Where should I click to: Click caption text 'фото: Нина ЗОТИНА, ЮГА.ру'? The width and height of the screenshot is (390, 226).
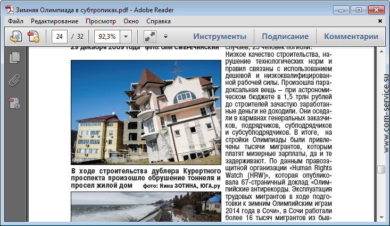181,186
